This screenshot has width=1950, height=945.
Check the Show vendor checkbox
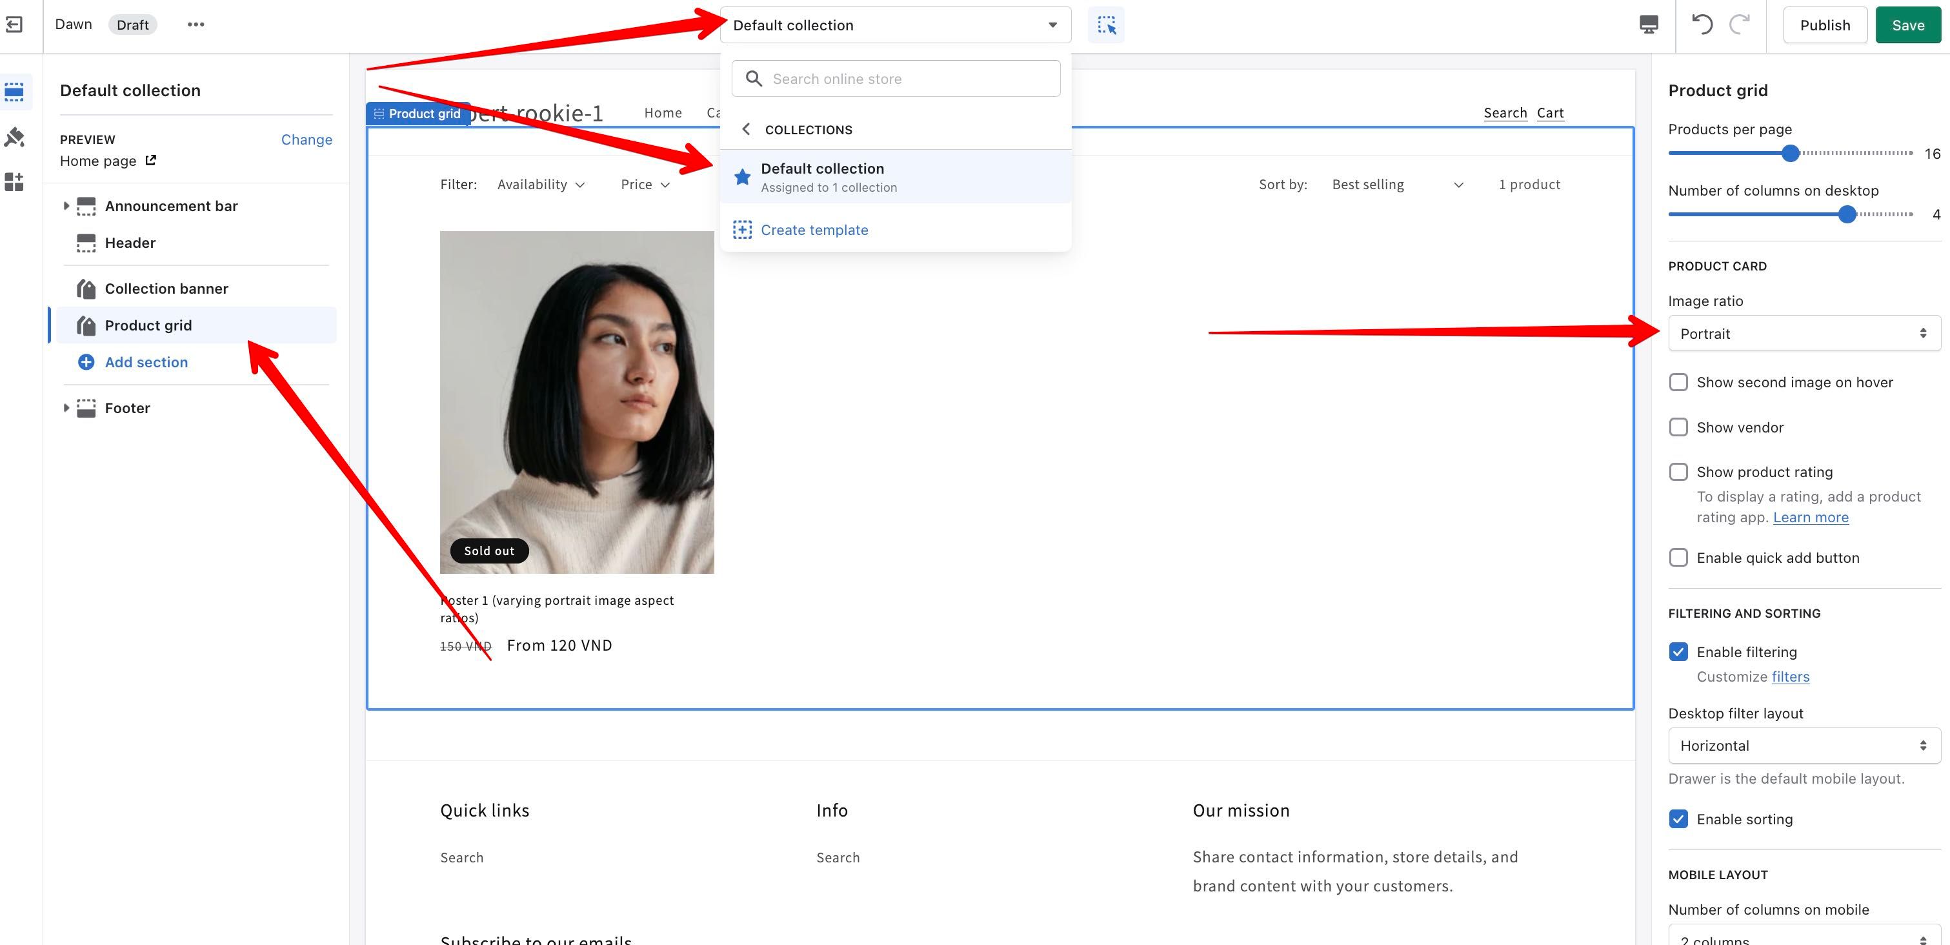1678,427
